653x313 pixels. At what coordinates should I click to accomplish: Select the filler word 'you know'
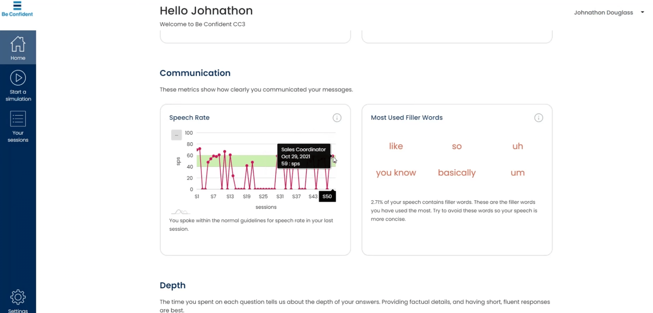(x=396, y=173)
